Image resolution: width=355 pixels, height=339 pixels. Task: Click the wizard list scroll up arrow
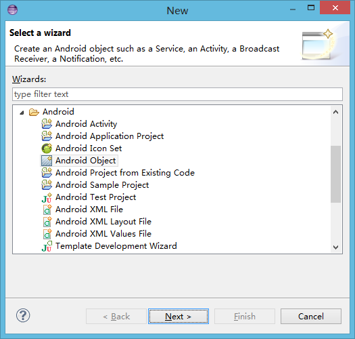click(x=336, y=112)
